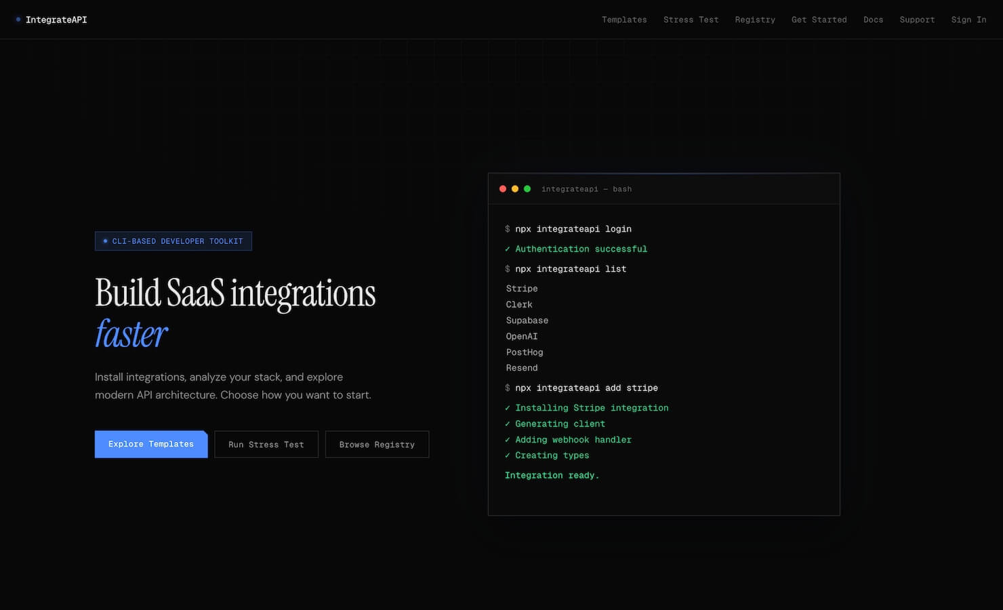Open the Support nav link

917,20
